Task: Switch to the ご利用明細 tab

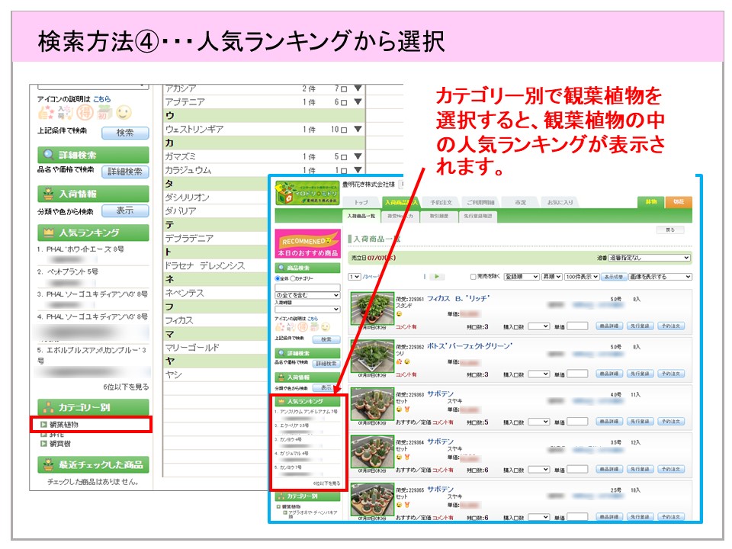Action: [x=481, y=203]
